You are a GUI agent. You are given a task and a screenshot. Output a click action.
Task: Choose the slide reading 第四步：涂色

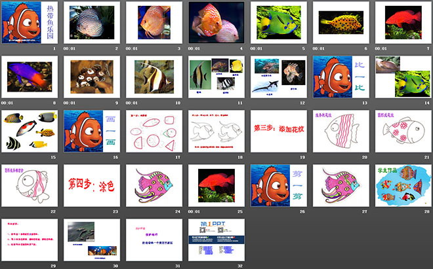tap(92, 185)
